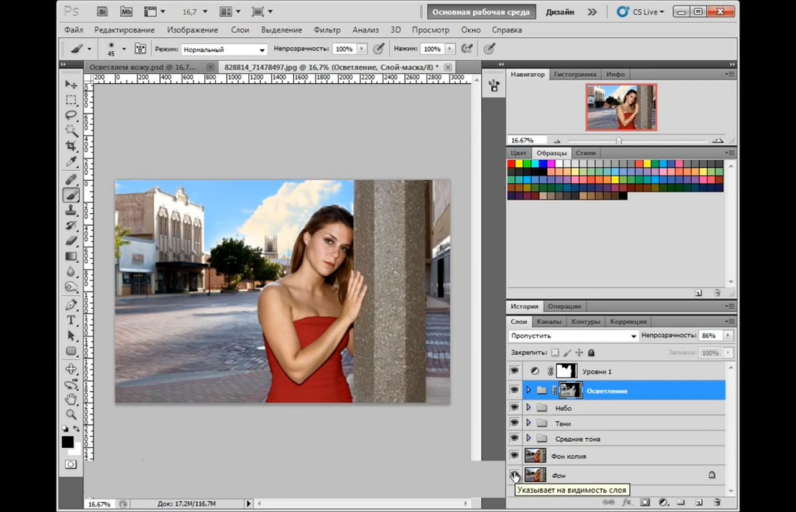This screenshot has width=796, height=512.
Task: Expand the Осветление layer group
Action: tap(529, 390)
